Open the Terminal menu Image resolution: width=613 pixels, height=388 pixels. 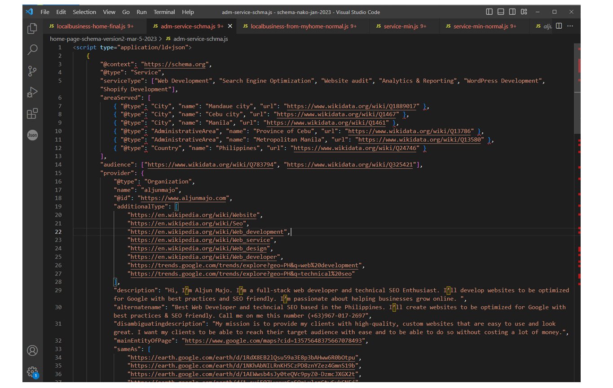pos(164,12)
